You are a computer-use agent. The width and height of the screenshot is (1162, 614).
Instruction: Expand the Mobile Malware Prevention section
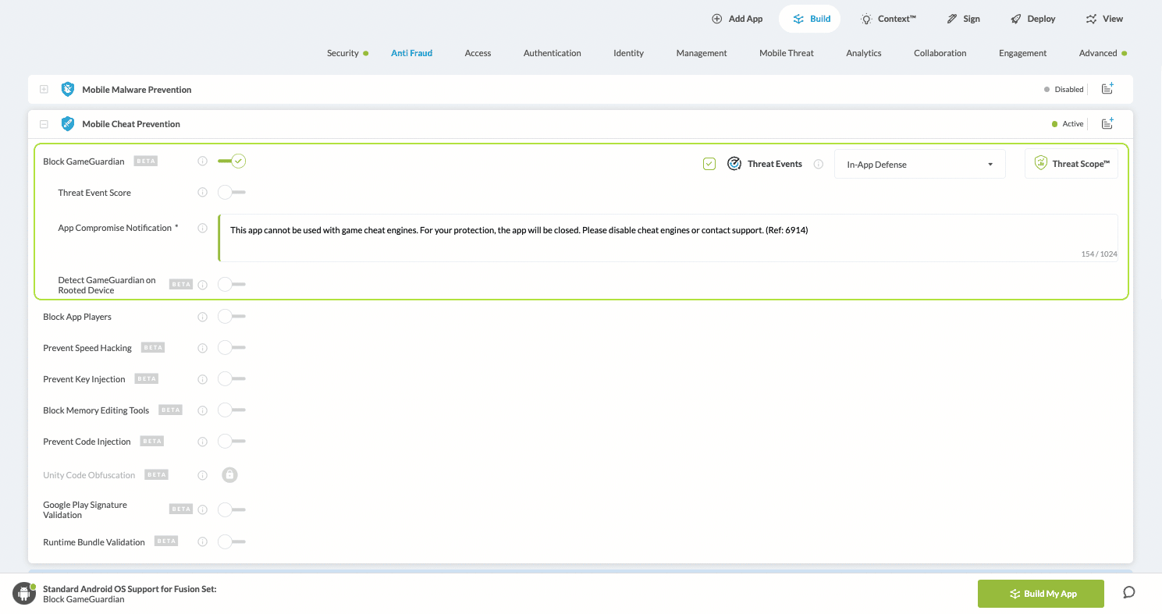pos(44,90)
